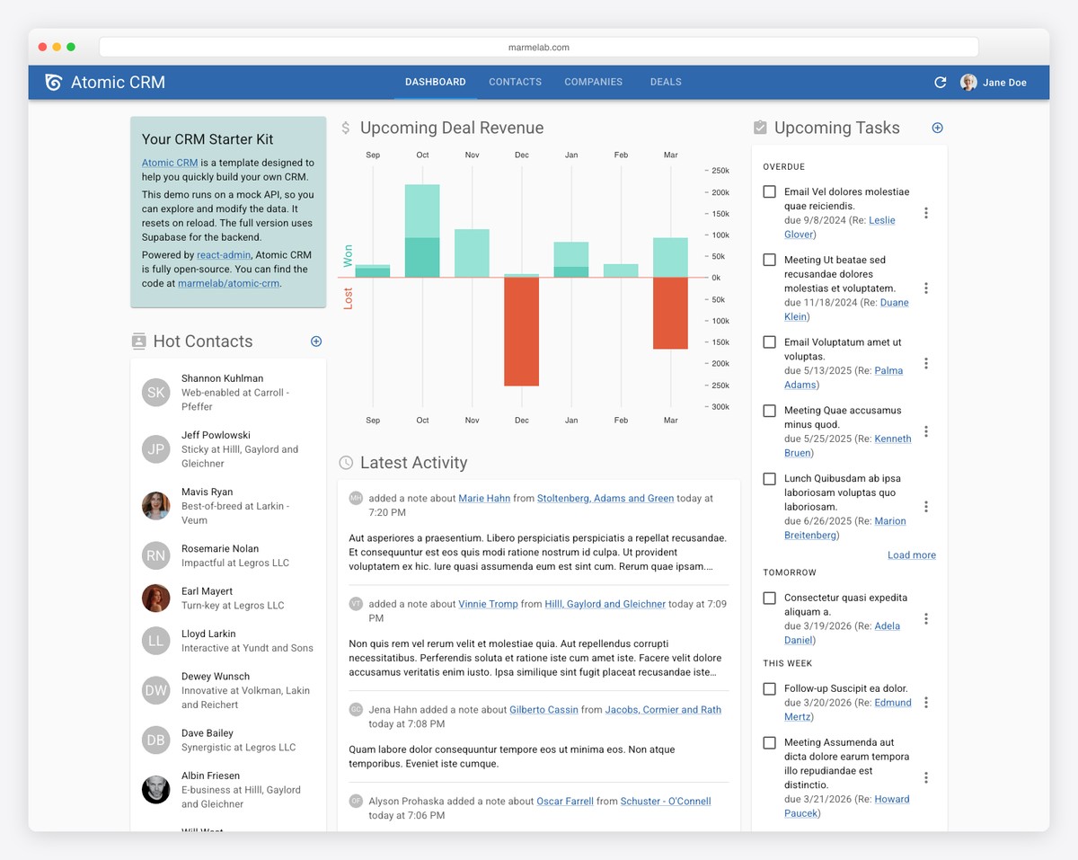Screen dimensions: 1078x860
Task: Click the contact card icon beside Hot Contacts
Action: tap(138, 341)
